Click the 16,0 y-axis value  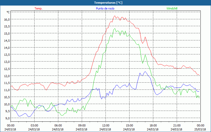click(7, 19)
